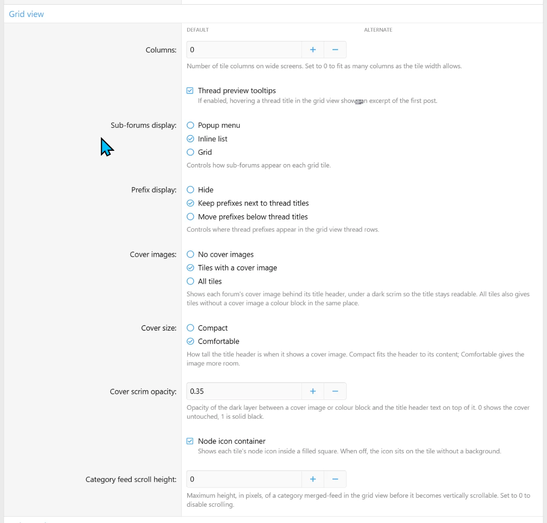Increase Cover scrim opacity with plus

coord(313,391)
